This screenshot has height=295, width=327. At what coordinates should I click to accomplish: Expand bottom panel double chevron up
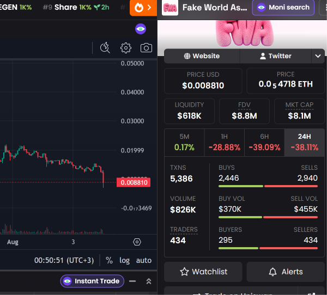click(x=149, y=281)
